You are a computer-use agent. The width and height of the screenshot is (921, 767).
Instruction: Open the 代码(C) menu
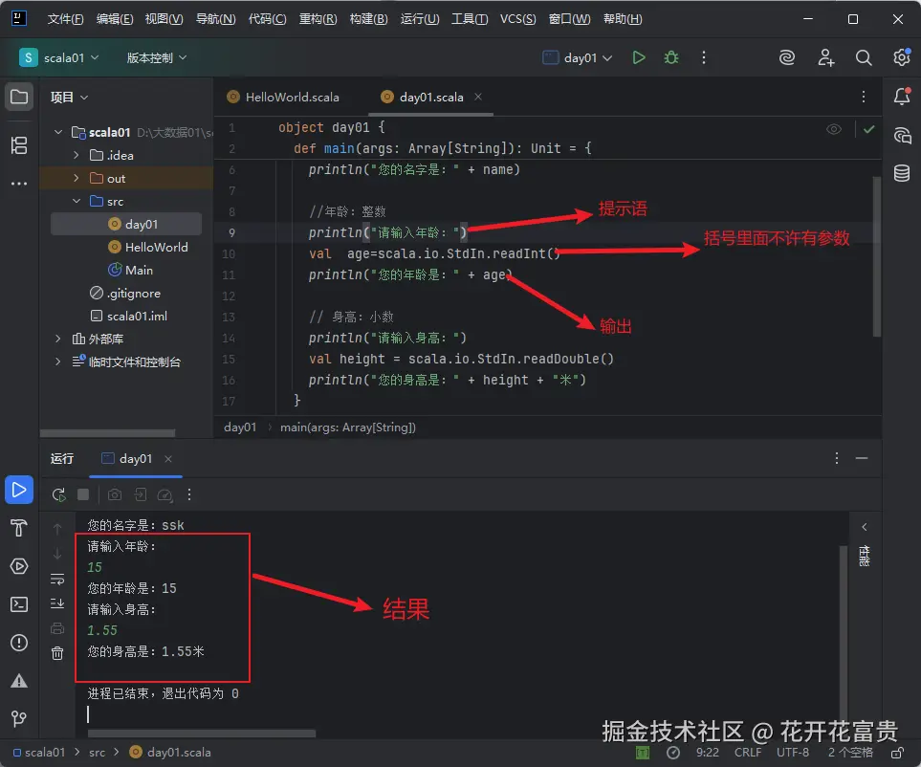(x=267, y=19)
